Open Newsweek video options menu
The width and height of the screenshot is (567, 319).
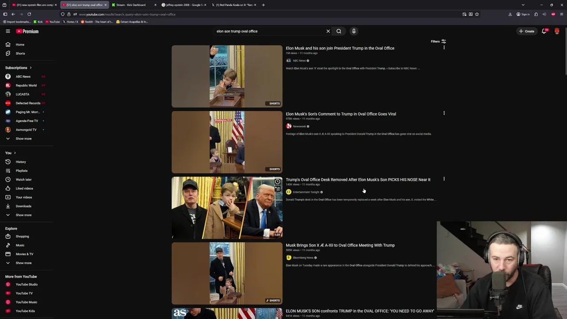(444, 113)
